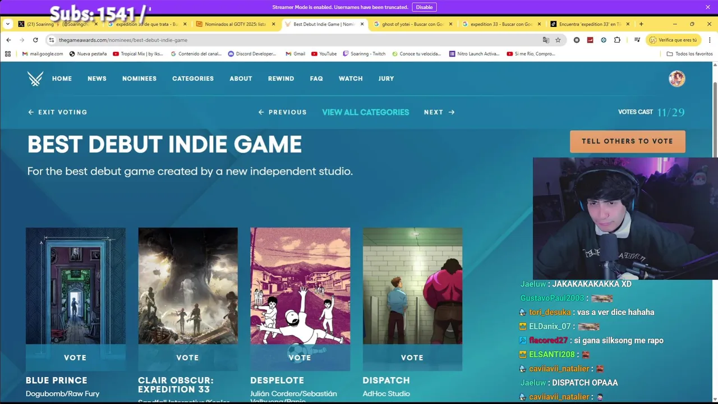Vote for Dispatch

click(x=412, y=357)
